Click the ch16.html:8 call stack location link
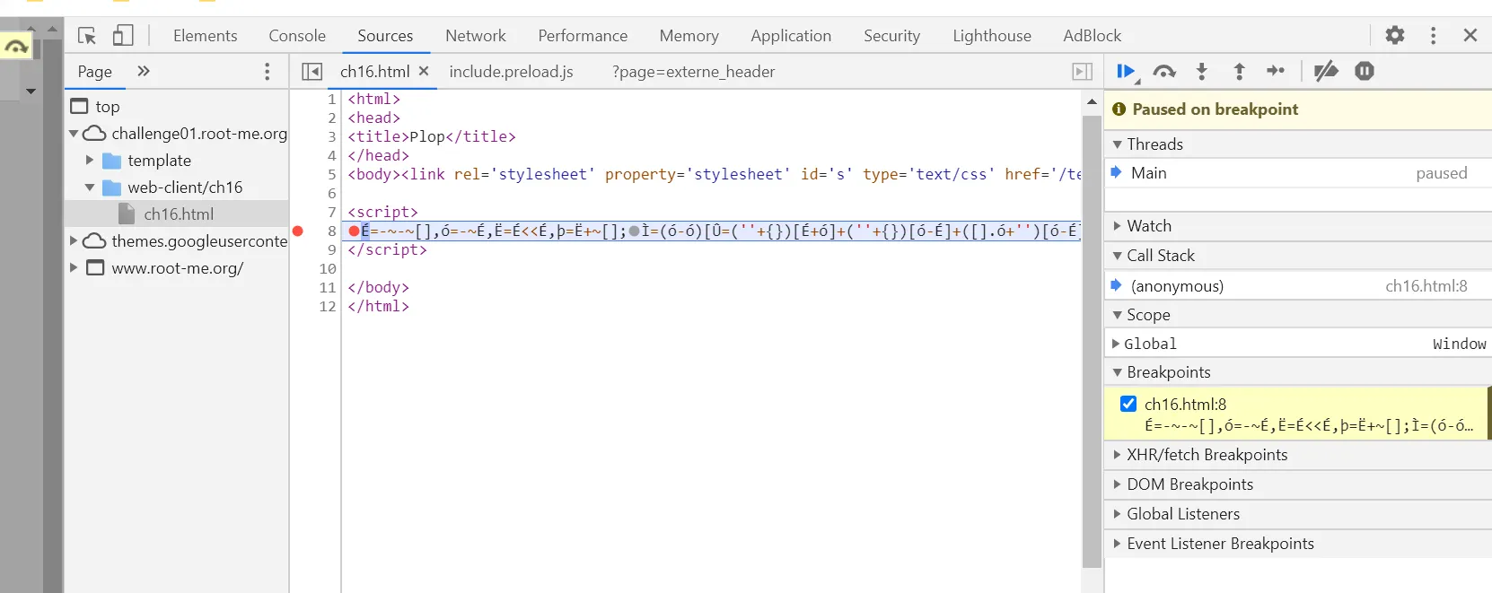The image size is (1492, 593). tap(1426, 286)
